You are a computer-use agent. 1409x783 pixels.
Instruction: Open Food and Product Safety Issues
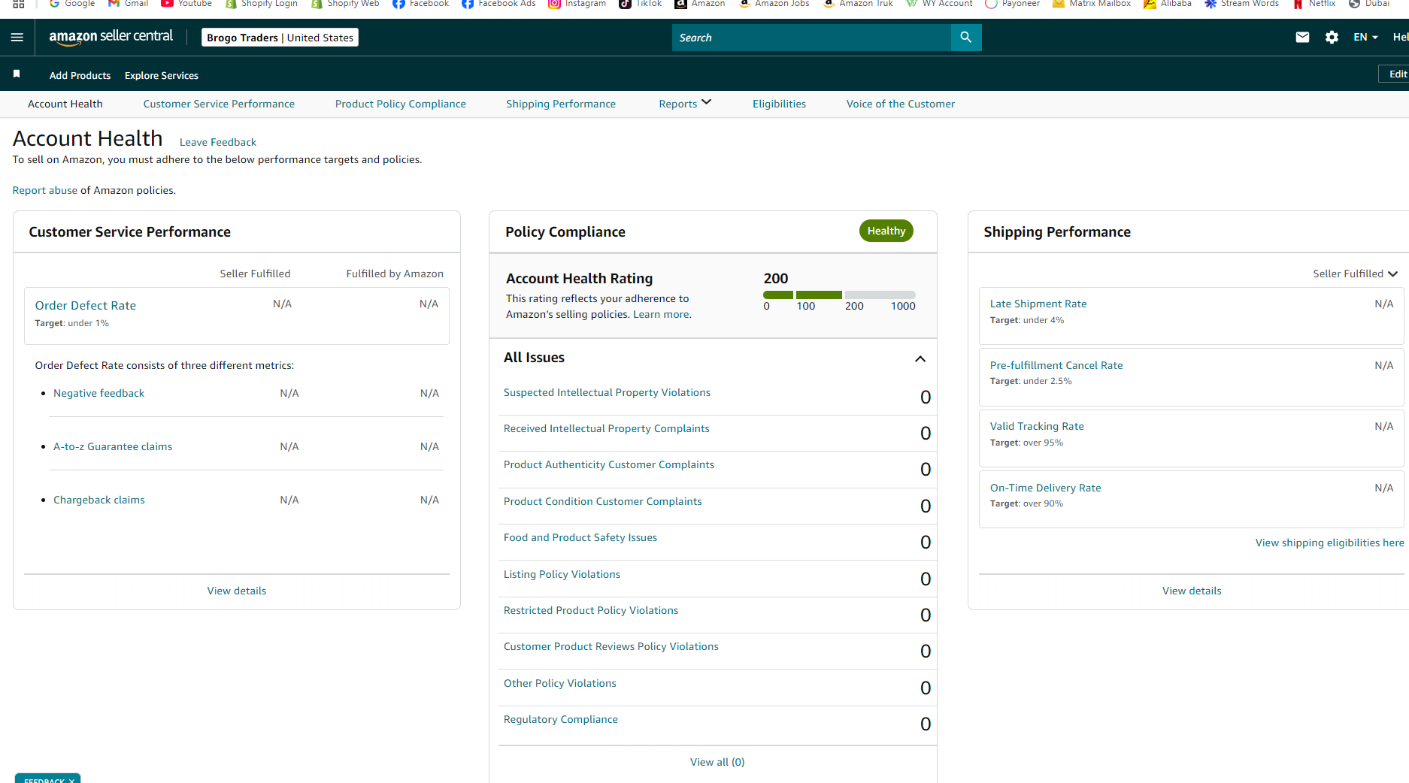[580, 537]
